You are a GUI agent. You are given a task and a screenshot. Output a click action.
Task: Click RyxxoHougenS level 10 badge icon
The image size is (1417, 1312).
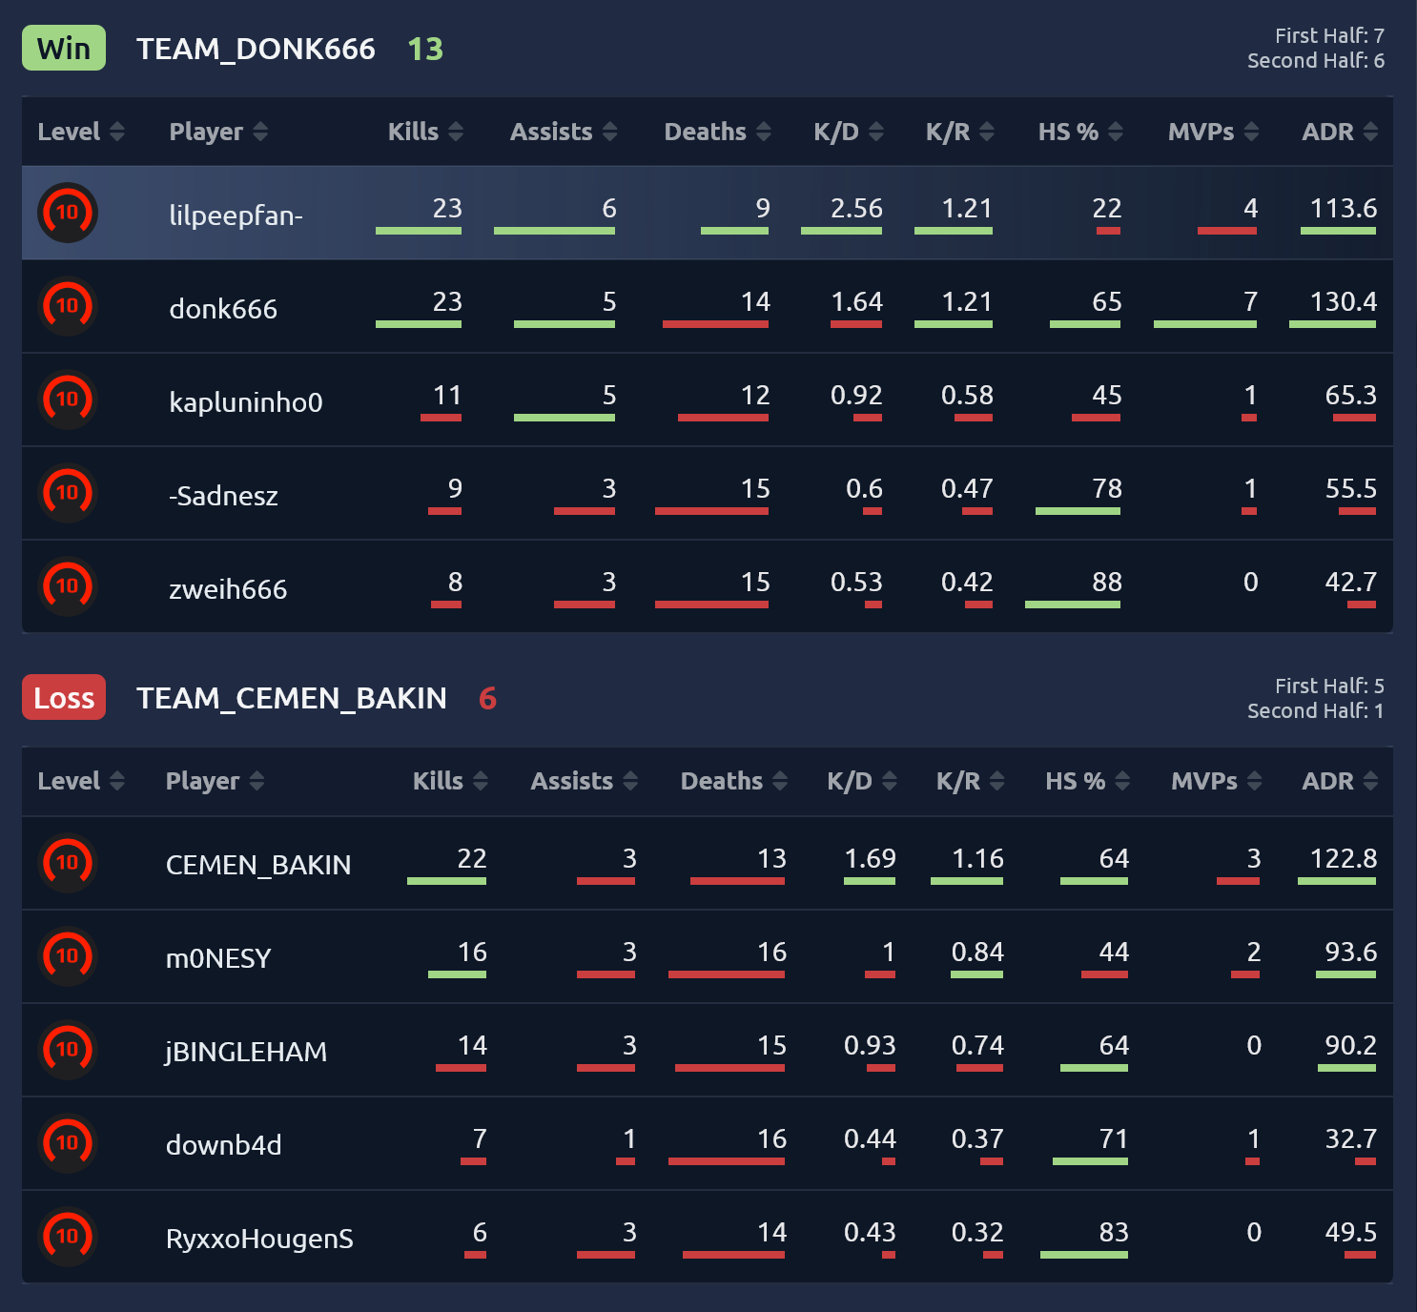point(68,1237)
